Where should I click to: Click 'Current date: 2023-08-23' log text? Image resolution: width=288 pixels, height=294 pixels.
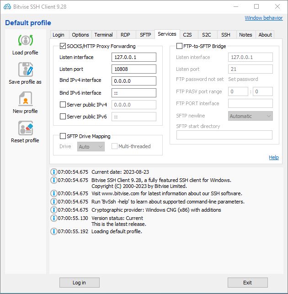[x=120, y=172]
